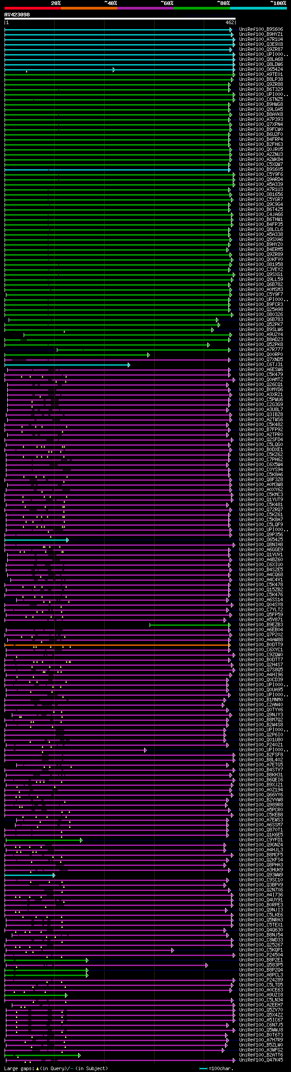The height and width of the screenshot is (1072, 291).
Task: Click the cyan alignment bar for UniRef100_B9S606
Action: (x=118, y=30)
